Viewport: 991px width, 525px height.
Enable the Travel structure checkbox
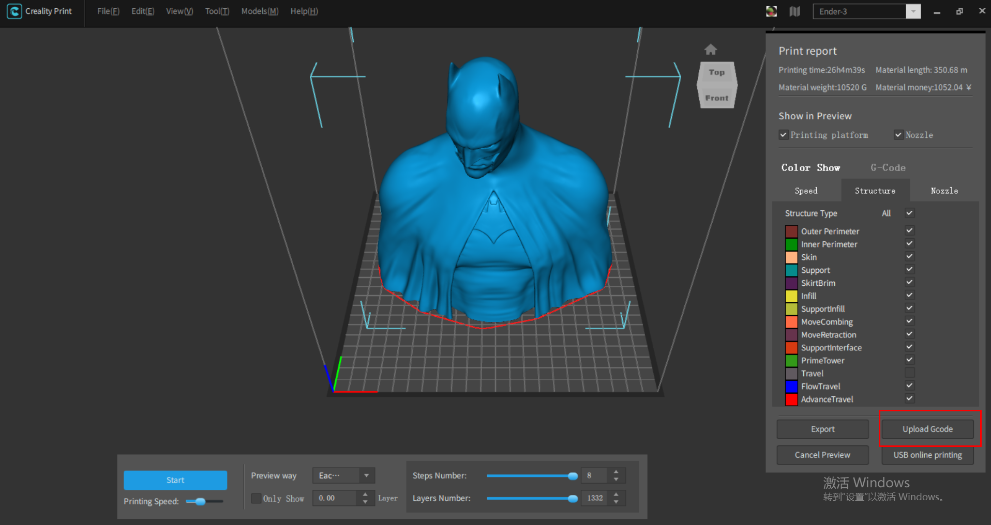click(909, 373)
